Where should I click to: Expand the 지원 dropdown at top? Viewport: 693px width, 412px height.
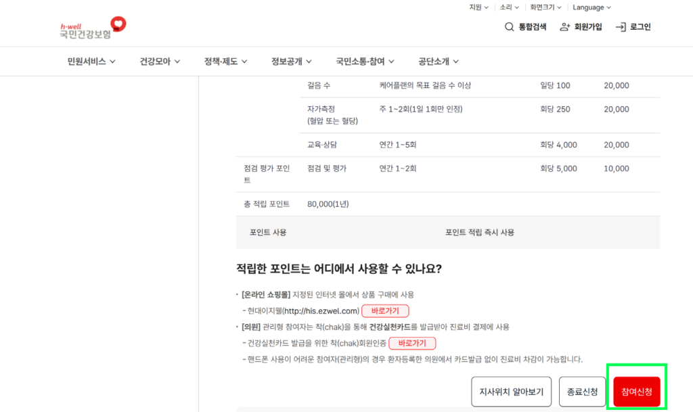pyautogui.click(x=478, y=7)
